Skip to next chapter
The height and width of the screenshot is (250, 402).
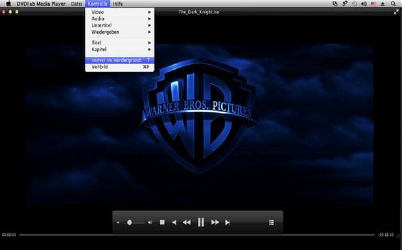point(227,222)
